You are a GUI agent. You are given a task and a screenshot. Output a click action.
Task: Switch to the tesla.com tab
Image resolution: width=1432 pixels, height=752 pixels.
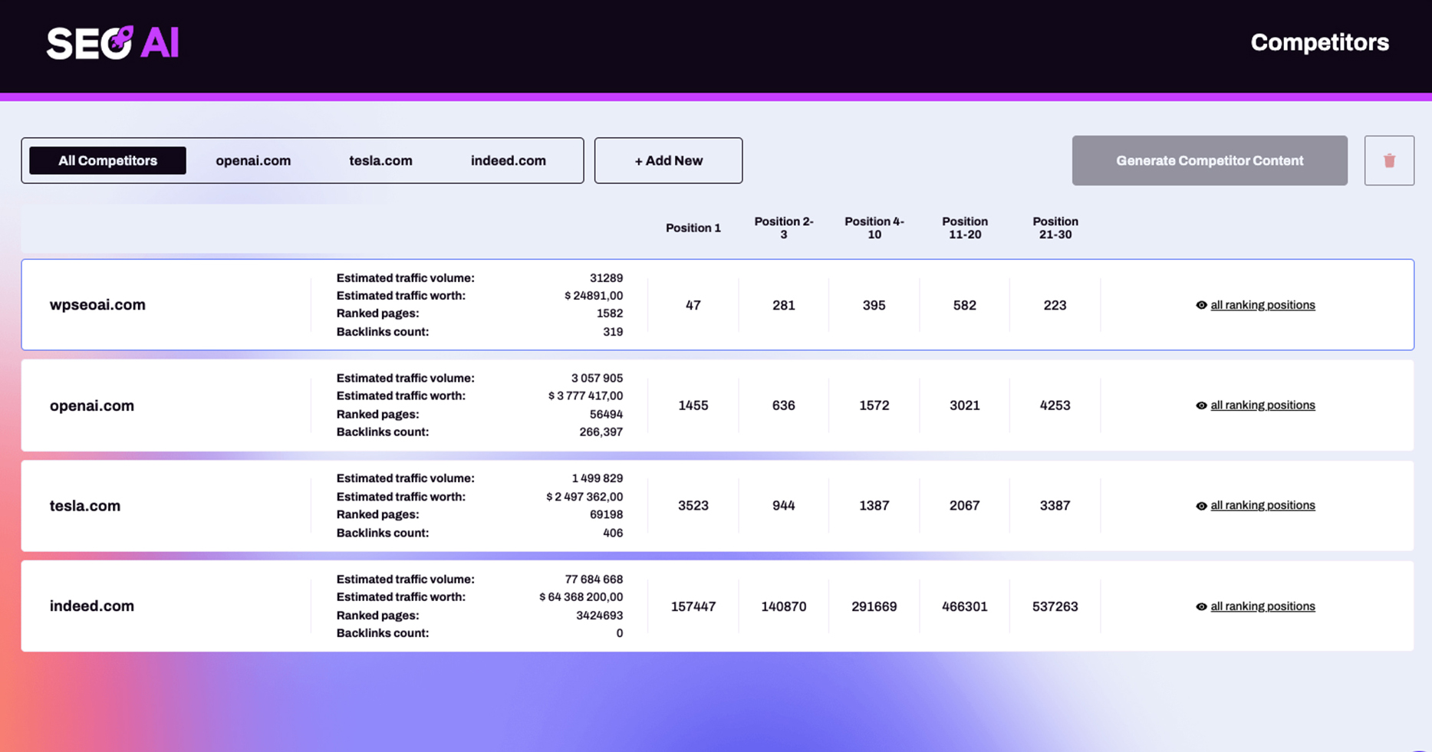pyautogui.click(x=380, y=160)
